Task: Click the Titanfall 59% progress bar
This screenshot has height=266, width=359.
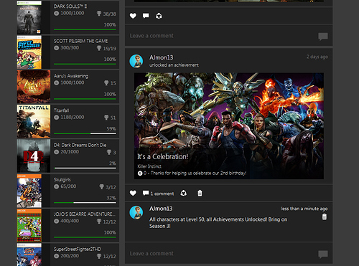Action: click(x=85, y=133)
